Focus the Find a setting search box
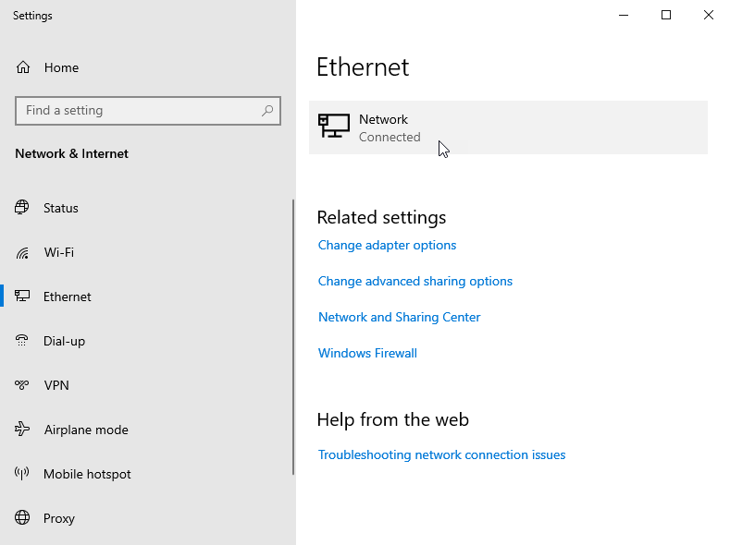 pos(148,111)
